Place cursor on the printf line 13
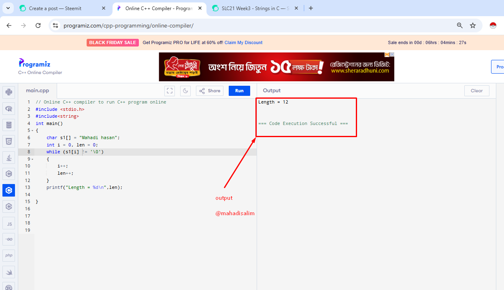The image size is (504, 290). (84, 187)
